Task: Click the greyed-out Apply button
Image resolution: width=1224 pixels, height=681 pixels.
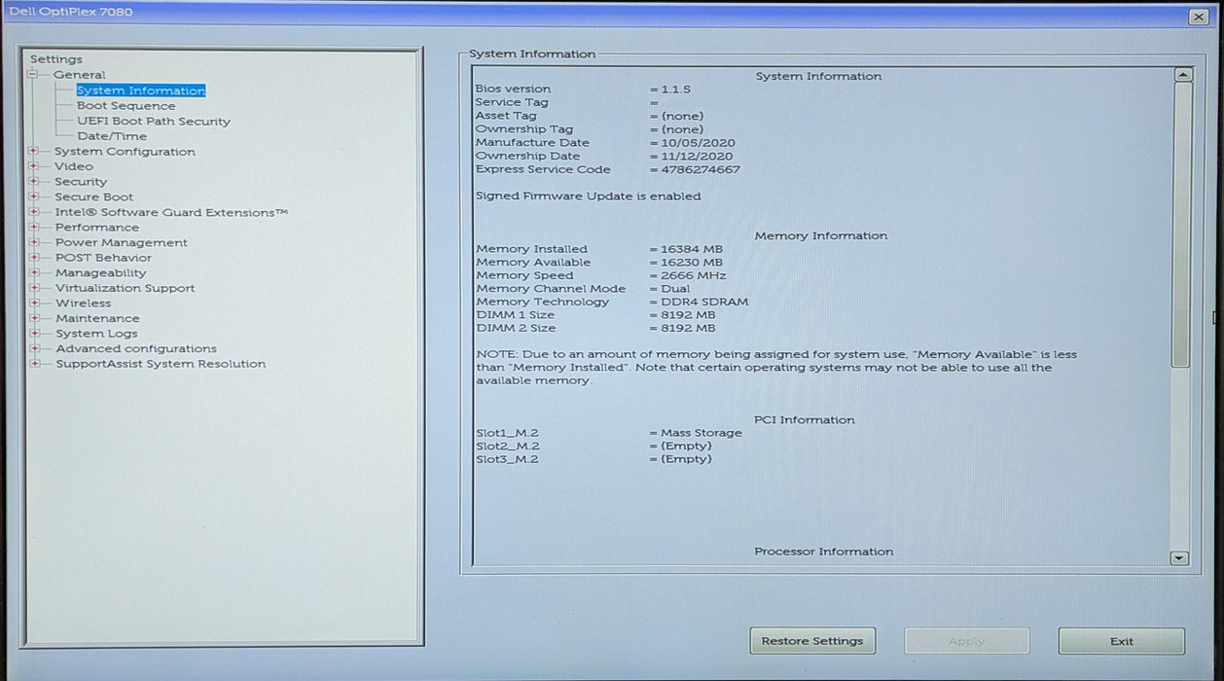Action: coord(967,641)
